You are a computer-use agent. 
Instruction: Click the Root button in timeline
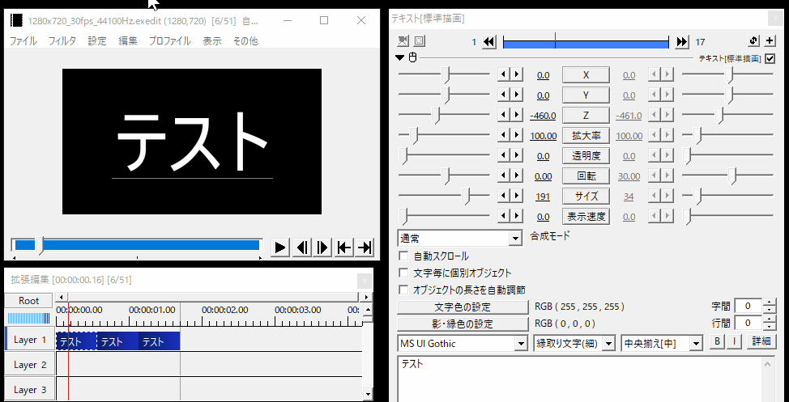click(28, 301)
